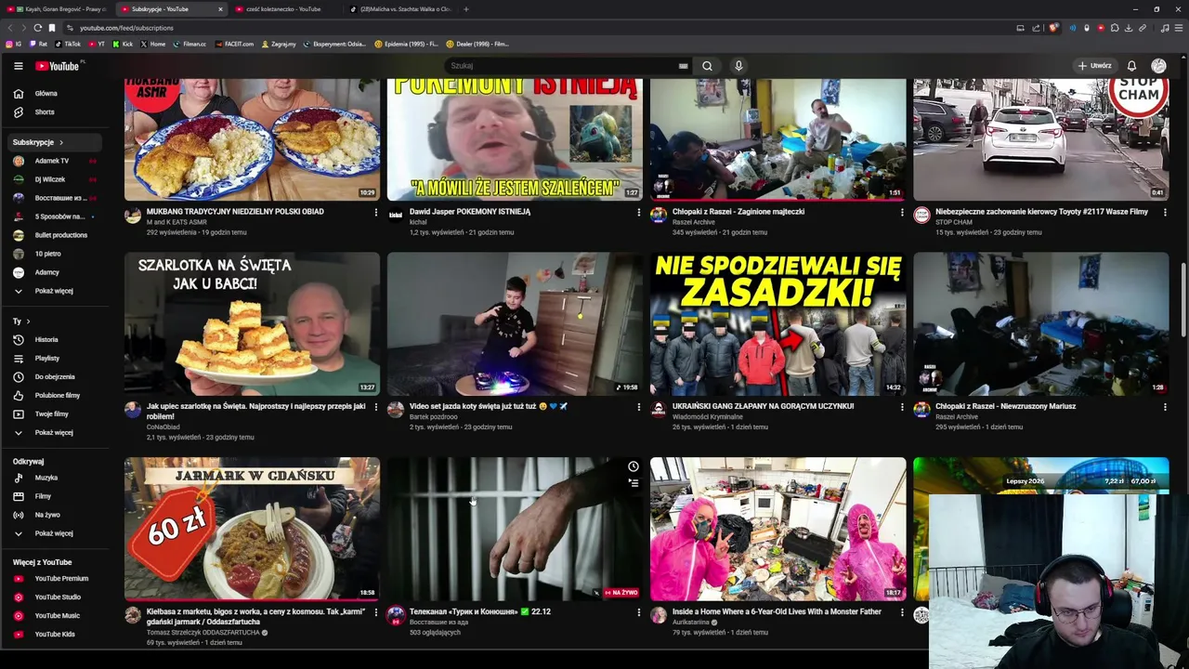The image size is (1189, 669).
Task: Open YouTube Studio link
Action: tap(56, 597)
